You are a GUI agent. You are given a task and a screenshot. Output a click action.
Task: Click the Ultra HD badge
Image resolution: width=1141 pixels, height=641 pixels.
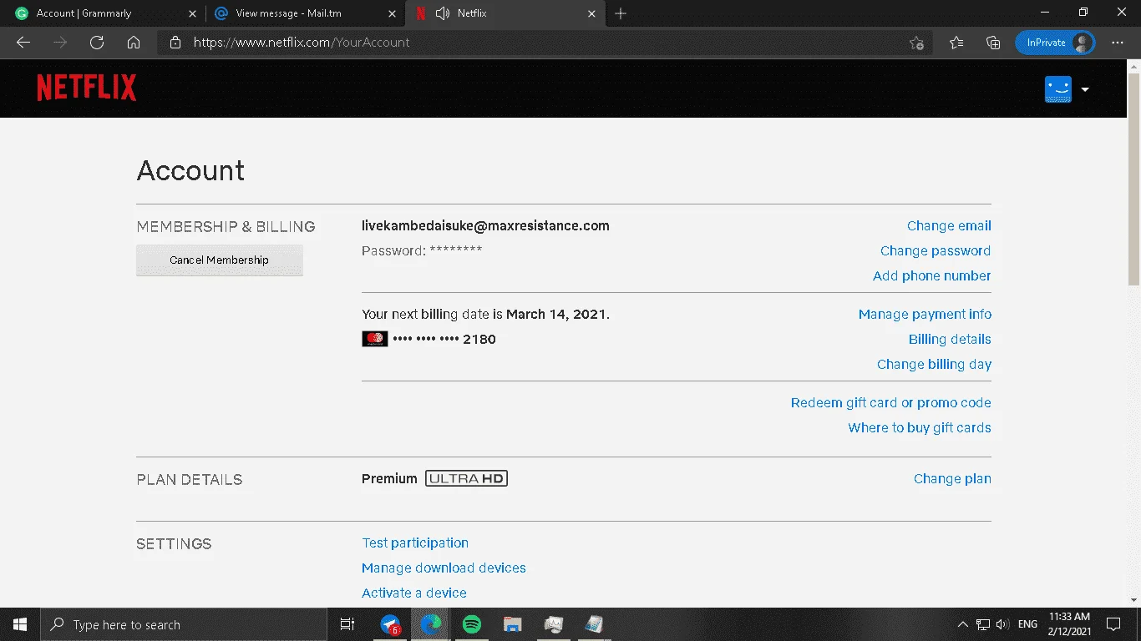[466, 478]
